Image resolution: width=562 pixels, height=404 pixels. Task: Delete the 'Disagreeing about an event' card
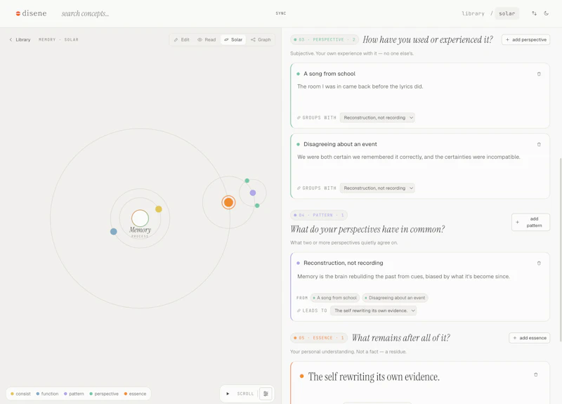click(x=539, y=145)
